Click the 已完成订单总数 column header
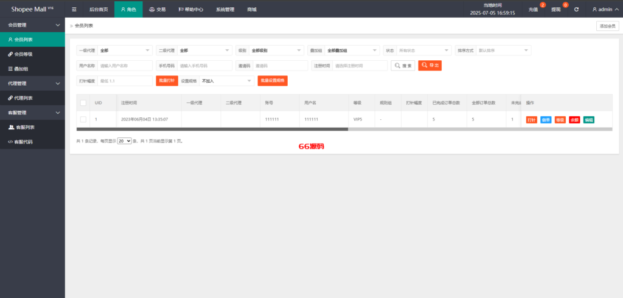The image size is (623, 298). [x=446, y=103]
